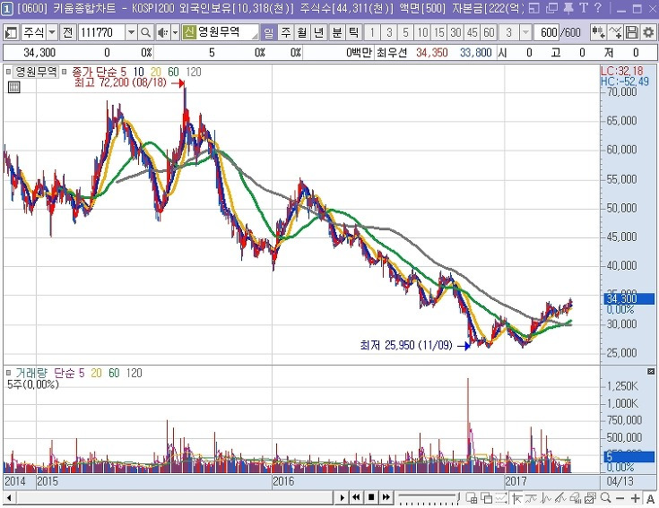Click the green 신 badge

189,32
